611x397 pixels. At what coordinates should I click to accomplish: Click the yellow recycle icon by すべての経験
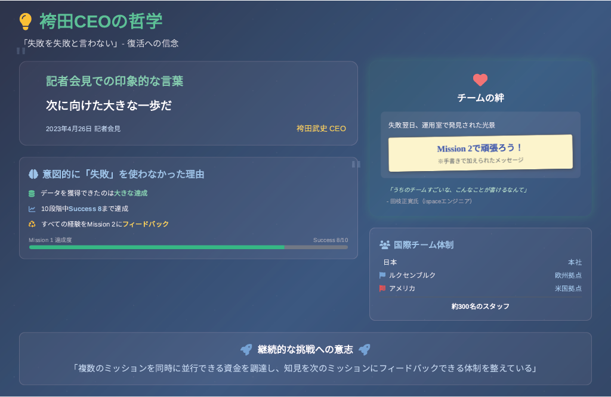point(32,224)
